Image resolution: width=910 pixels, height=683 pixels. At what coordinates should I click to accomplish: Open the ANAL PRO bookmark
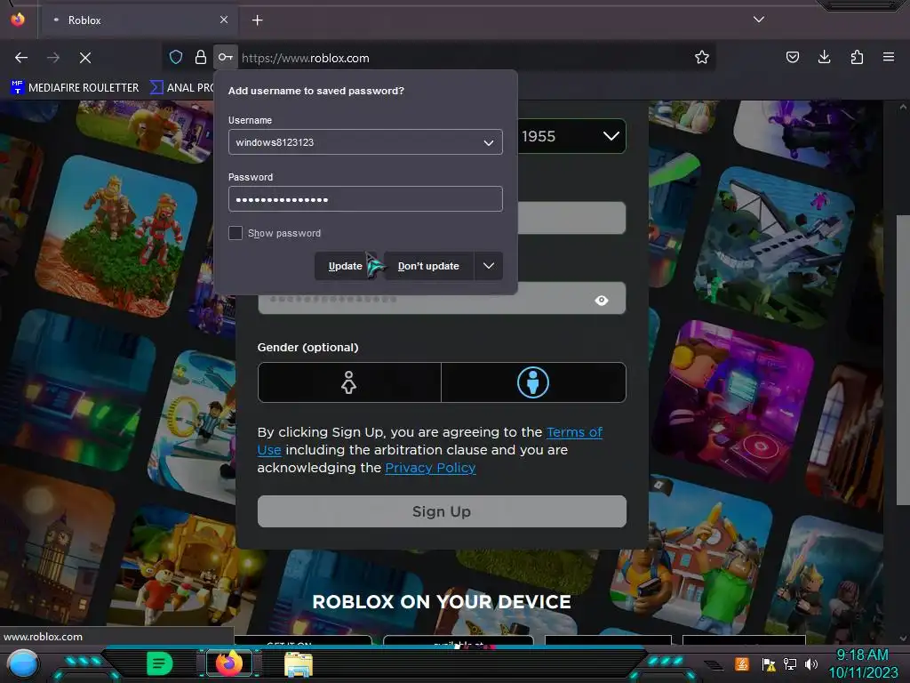[182, 88]
